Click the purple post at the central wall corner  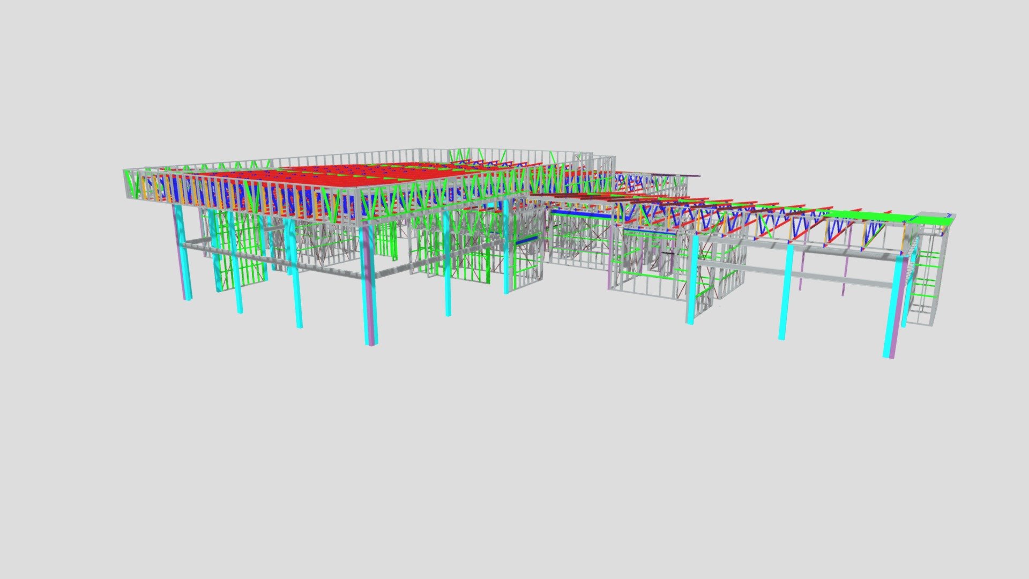(x=610, y=256)
